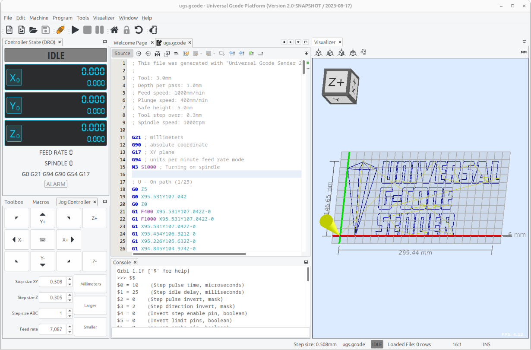Toggle the Millimeters unit button in jog controller
Viewport: 531px width, 350px height.
click(x=90, y=284)
